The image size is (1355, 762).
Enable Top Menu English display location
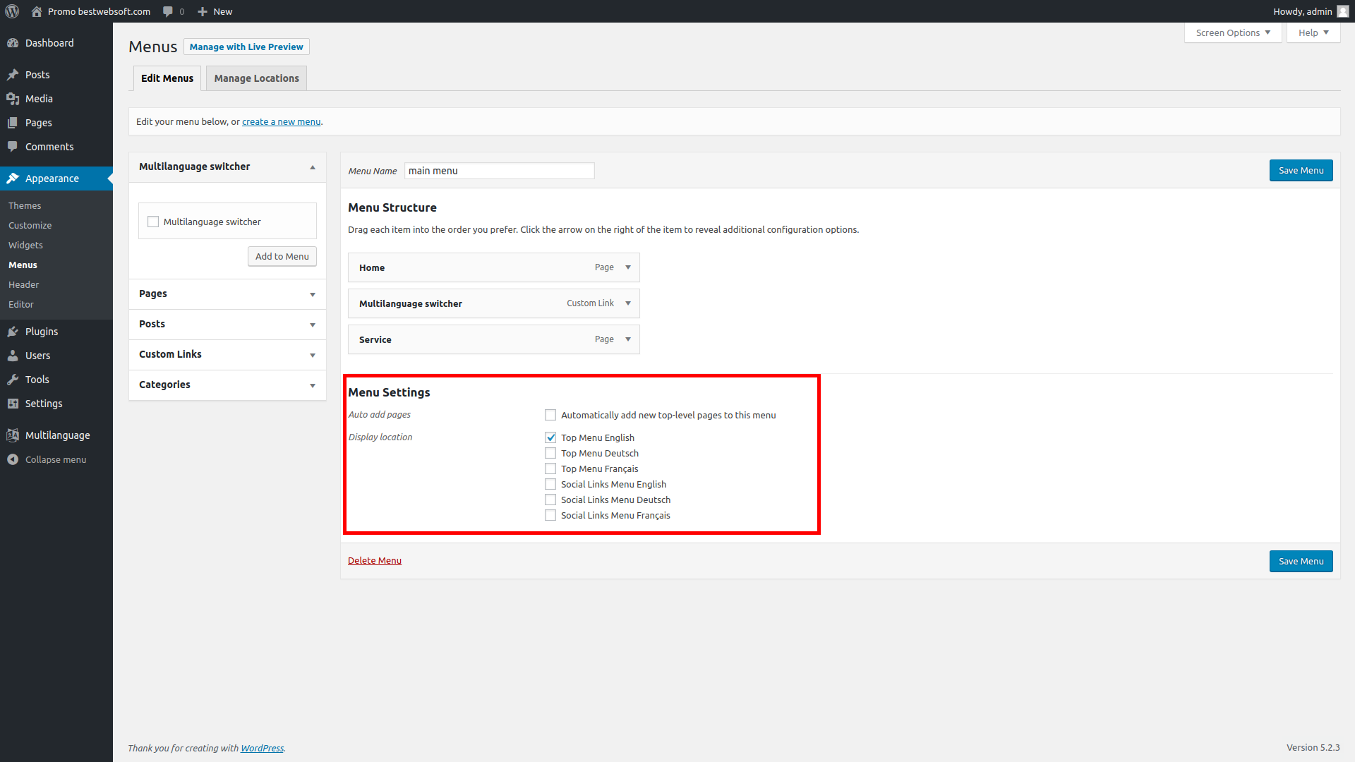point(549,437)
